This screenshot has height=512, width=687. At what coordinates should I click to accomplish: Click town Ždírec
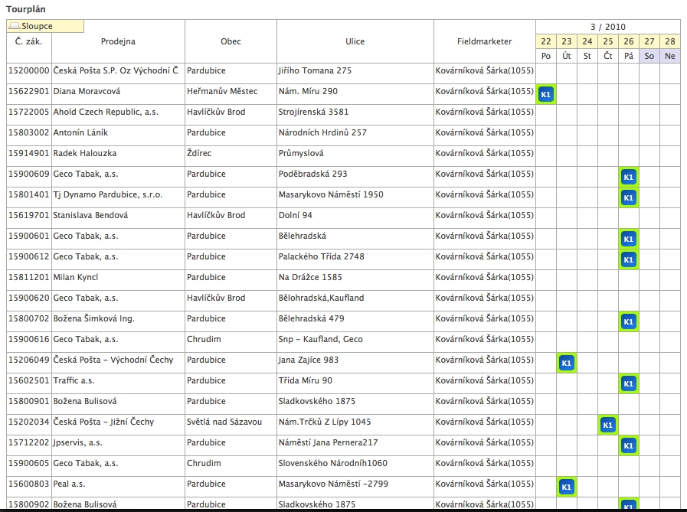tap(199, 153)
